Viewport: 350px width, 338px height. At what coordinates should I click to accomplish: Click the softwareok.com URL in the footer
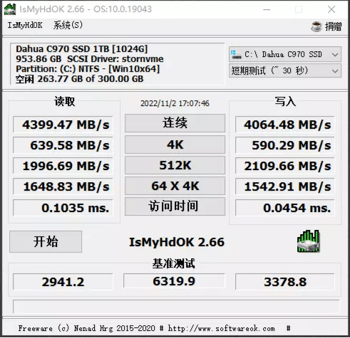222,328
